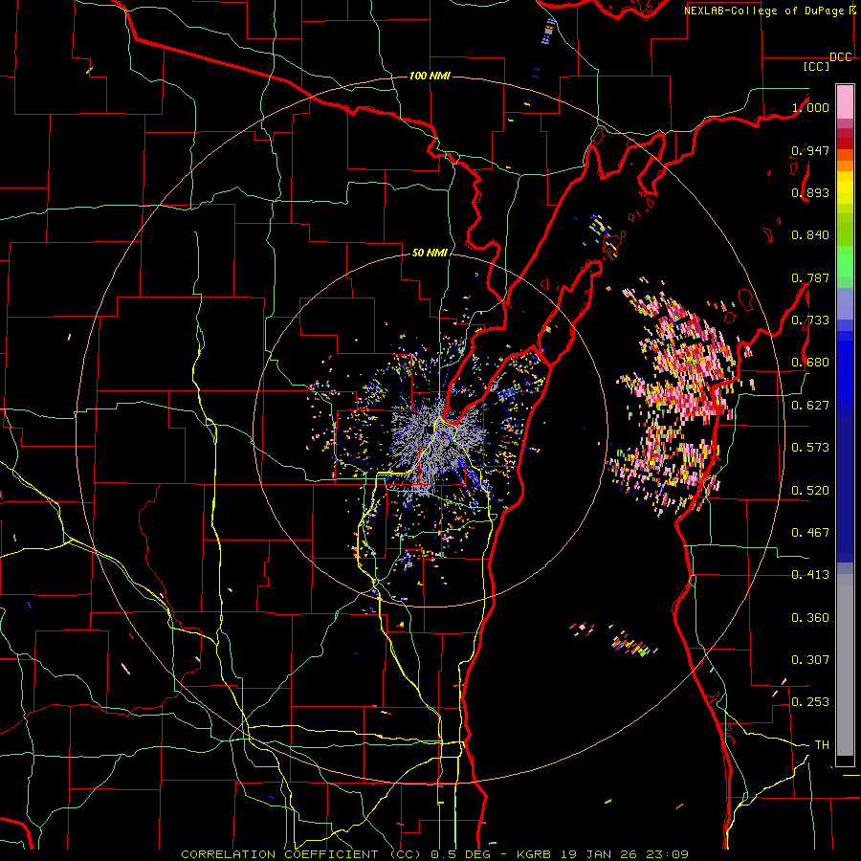Image resolution: width=861 pixels, height=861 pixels.
Task: Select the 0.680 scale value
Action: 810,363
